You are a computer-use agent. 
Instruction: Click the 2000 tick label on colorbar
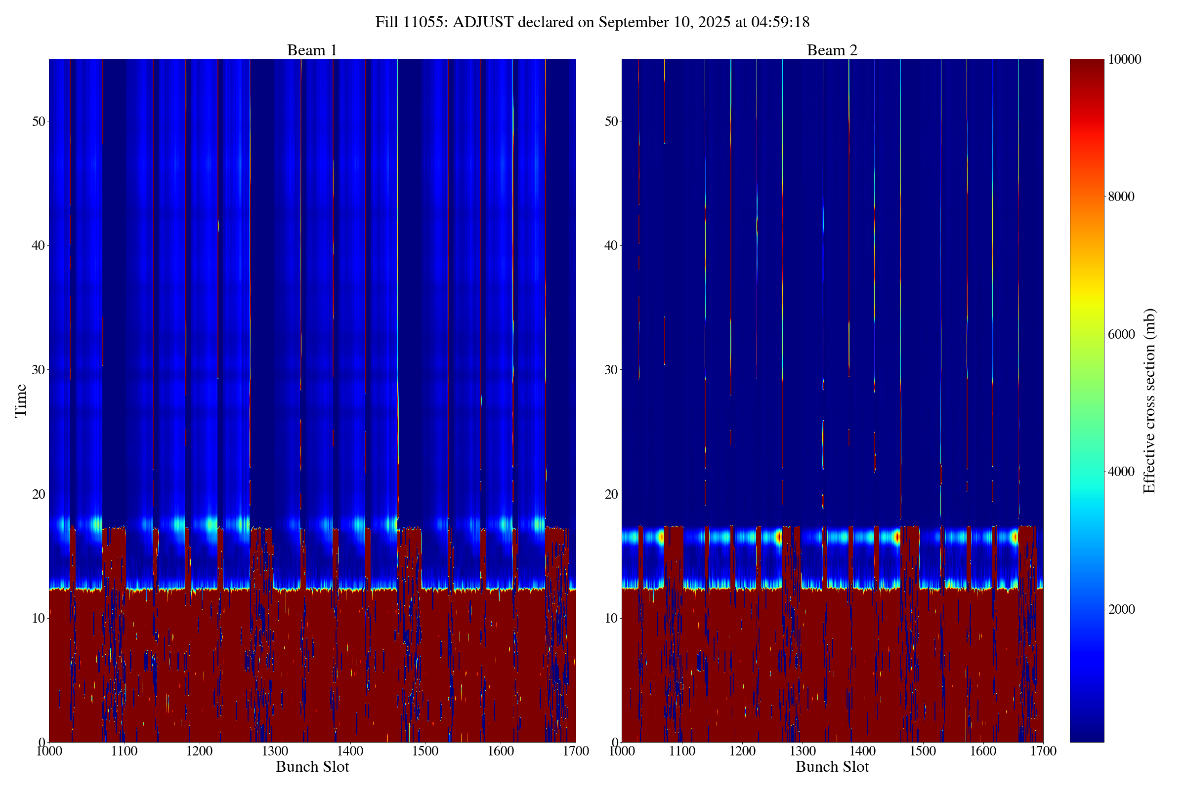[1121, 610]
